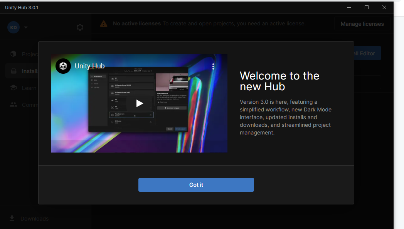The height and width of the screenshot is (229, 404).
Task: Close the Unity Hub window
Action: click(x=384, y=7)
